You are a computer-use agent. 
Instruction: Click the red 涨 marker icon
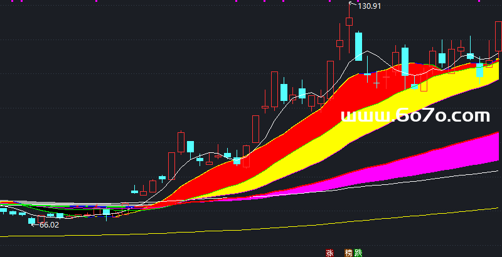(329, 253)
